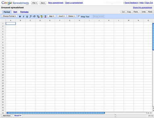Open the Insert dropdown
154x118 pixels.
62,16
